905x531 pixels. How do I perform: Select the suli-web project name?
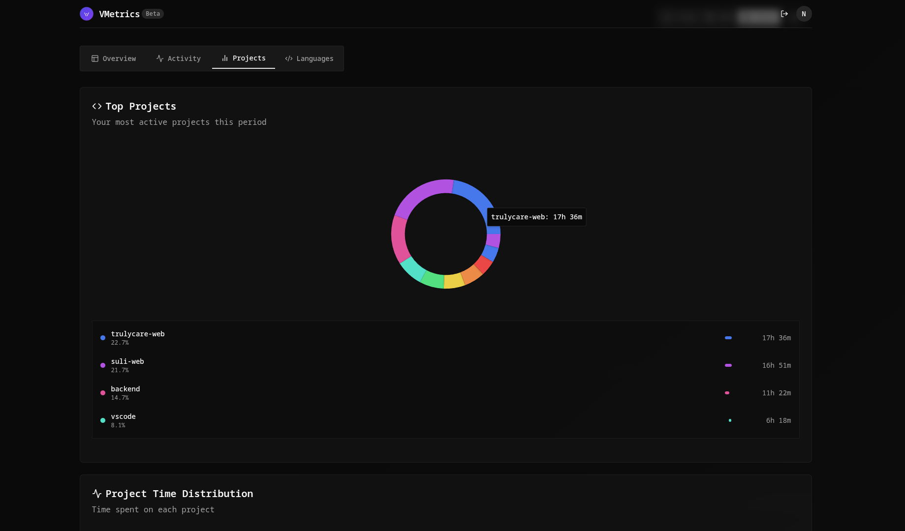tap(127, 361)
